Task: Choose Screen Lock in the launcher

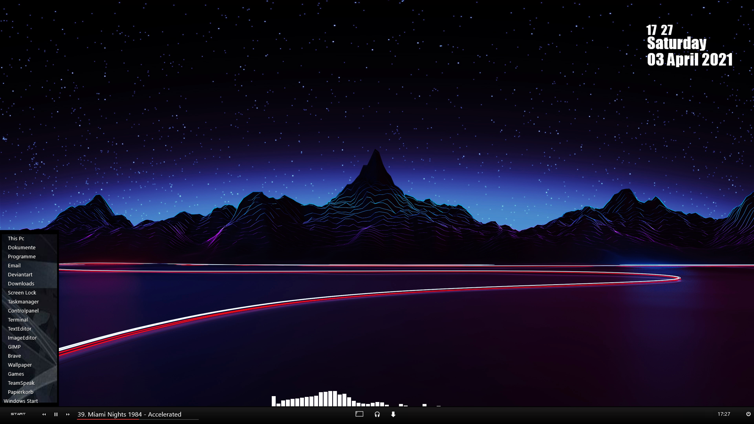Action: coord(22,292)
